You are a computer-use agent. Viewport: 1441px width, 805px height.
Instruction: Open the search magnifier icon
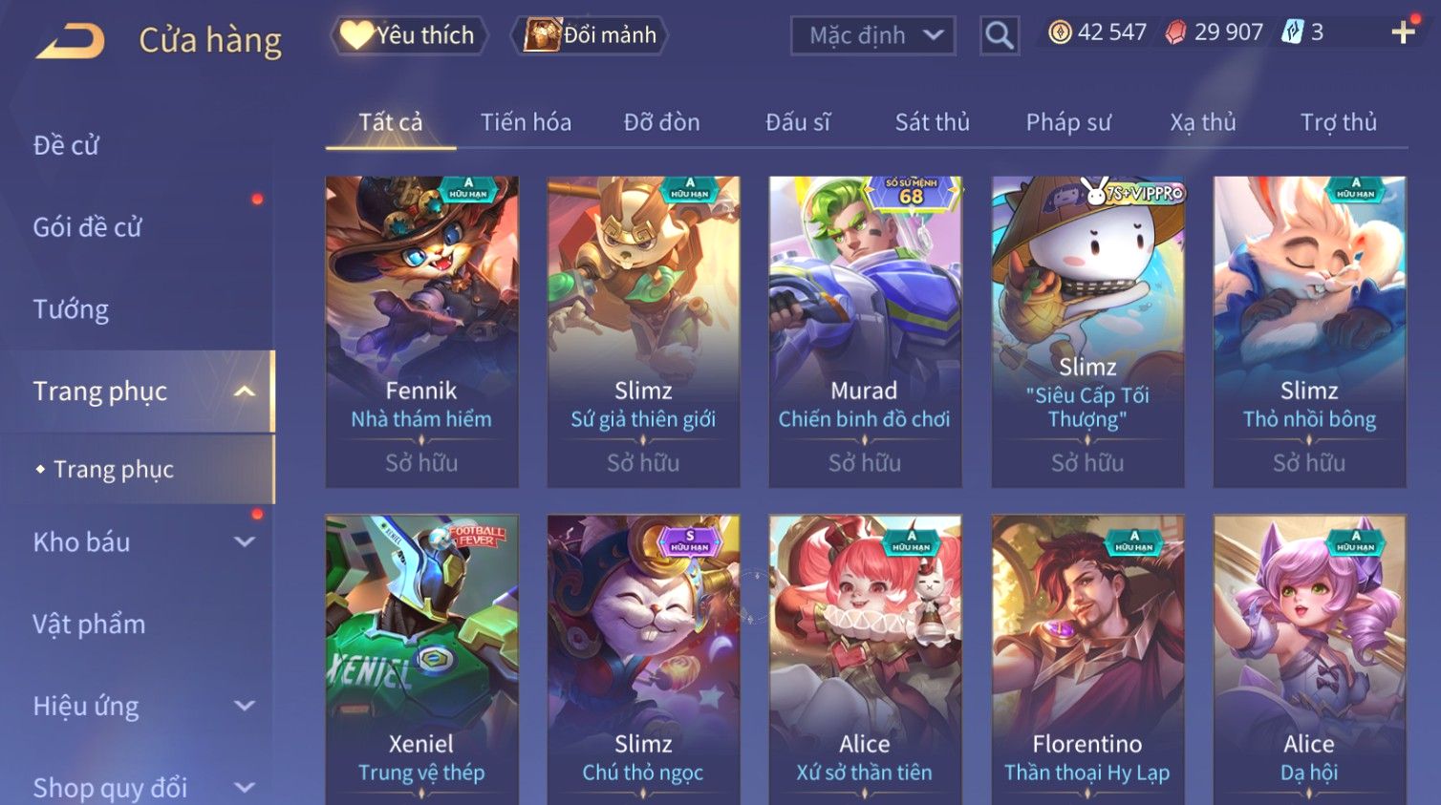1000,35
